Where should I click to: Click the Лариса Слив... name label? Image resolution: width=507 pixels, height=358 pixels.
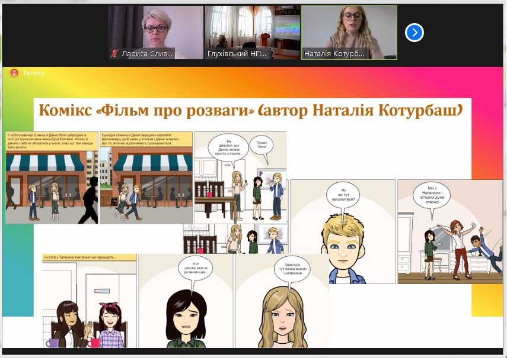coord(147,54)
